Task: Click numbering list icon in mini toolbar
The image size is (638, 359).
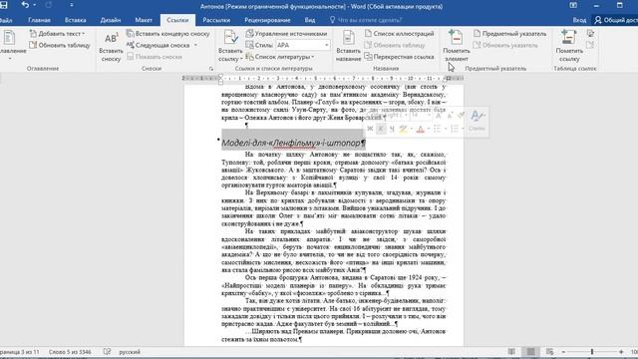Action: tap(455, 129)
